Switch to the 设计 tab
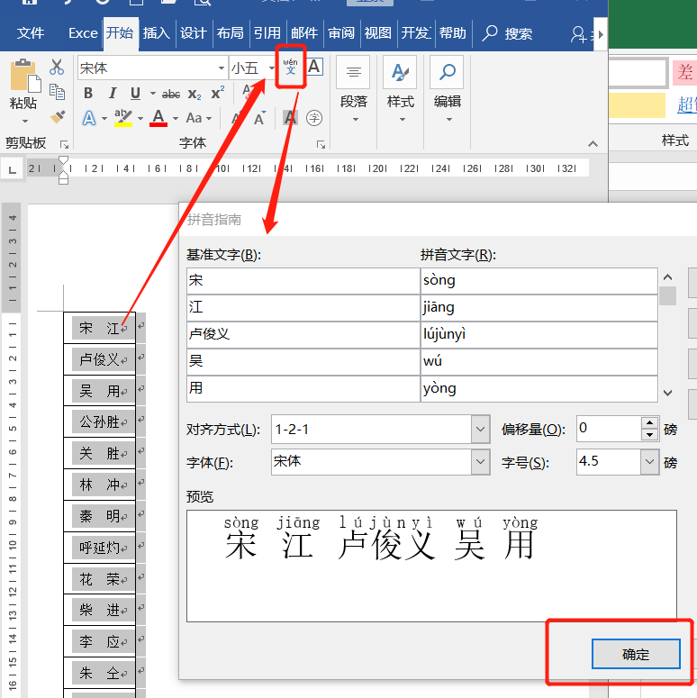Image resolution: width=697 pixels, height=698 pixels. pyautogui.click(x=194, y=33)
